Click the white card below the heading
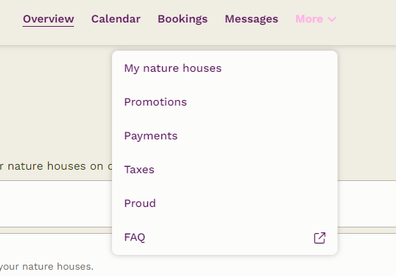The height and width of the screenshot is (276, 396). (56, 203)
